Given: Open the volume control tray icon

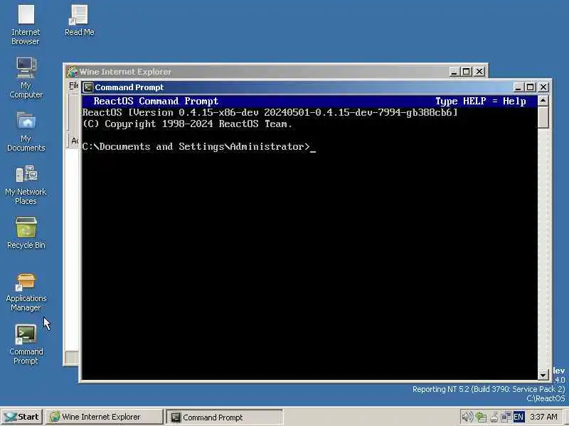Looking at the screenshot, I should [x=467, y=417].
